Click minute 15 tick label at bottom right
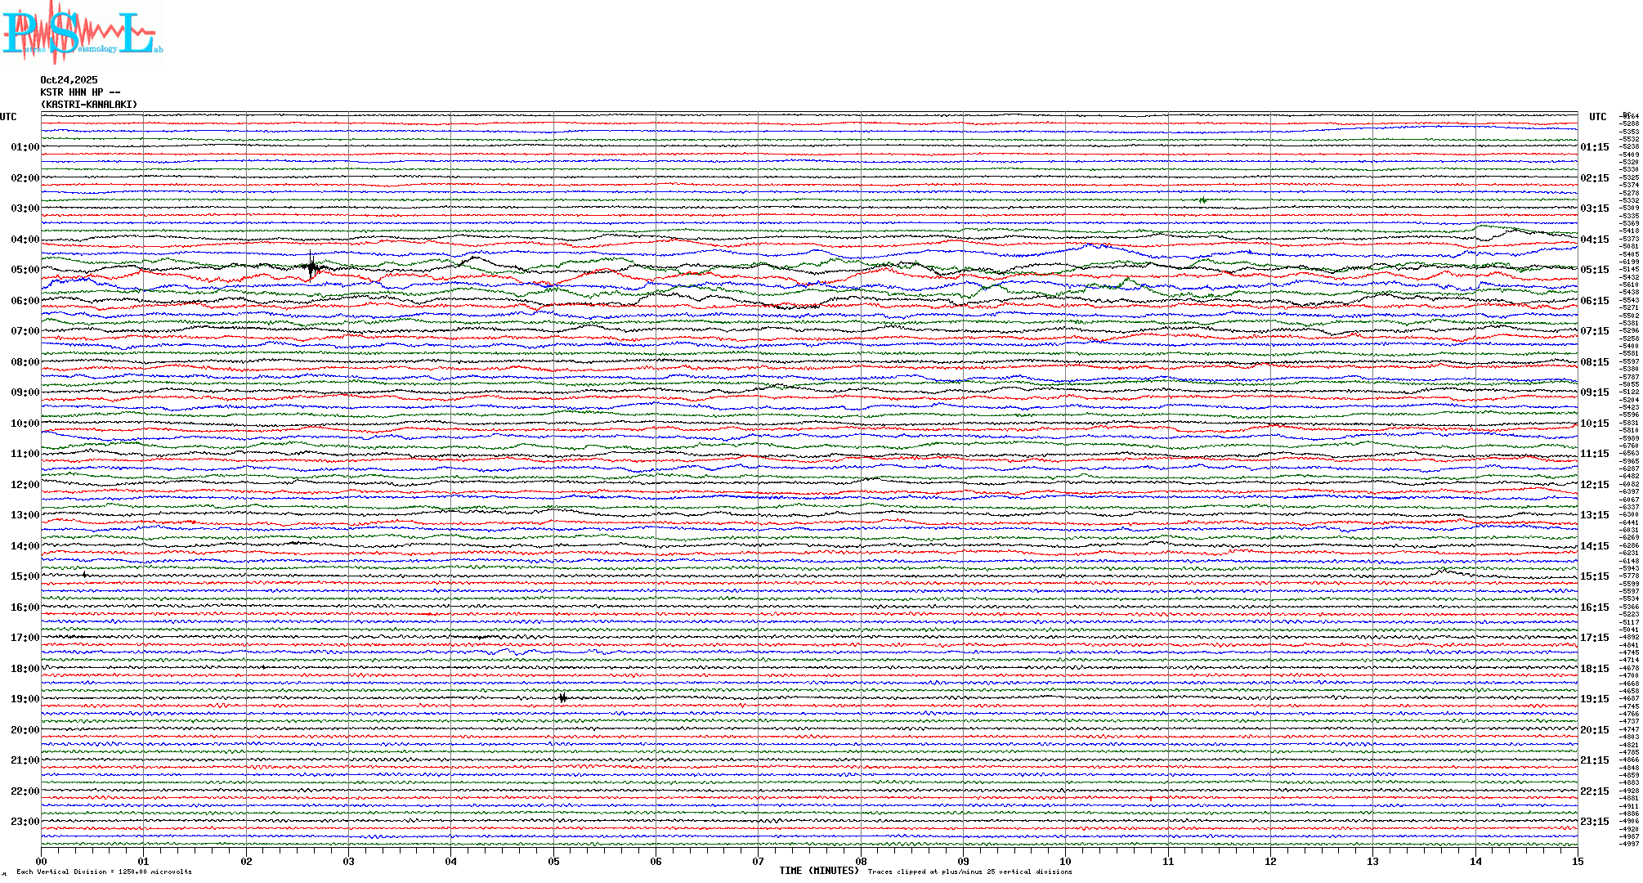This screenshot has width=1643, height=883. coord(1577,862)
